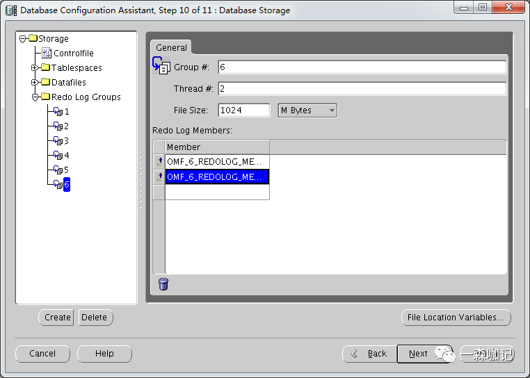Switch to the General tab
This screenshot has height=378, width=530.
tap(171, 48)
